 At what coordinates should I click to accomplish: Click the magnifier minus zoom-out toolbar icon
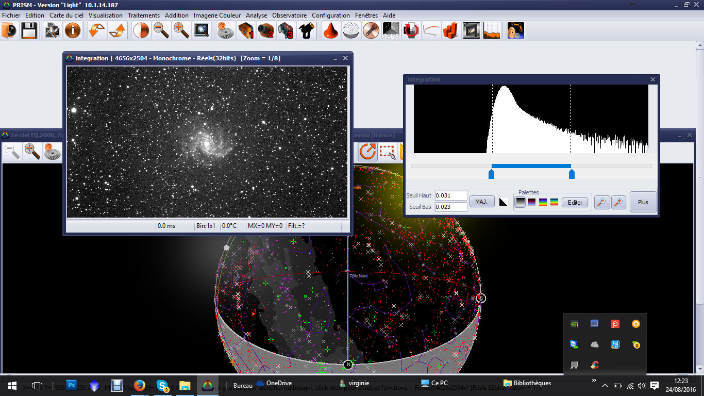tap(161, 31)
